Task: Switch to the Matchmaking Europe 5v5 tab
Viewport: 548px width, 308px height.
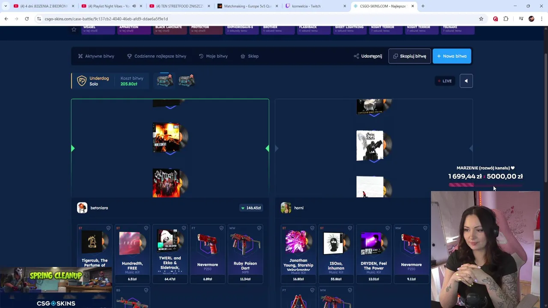Action: (x=247, y=6)
